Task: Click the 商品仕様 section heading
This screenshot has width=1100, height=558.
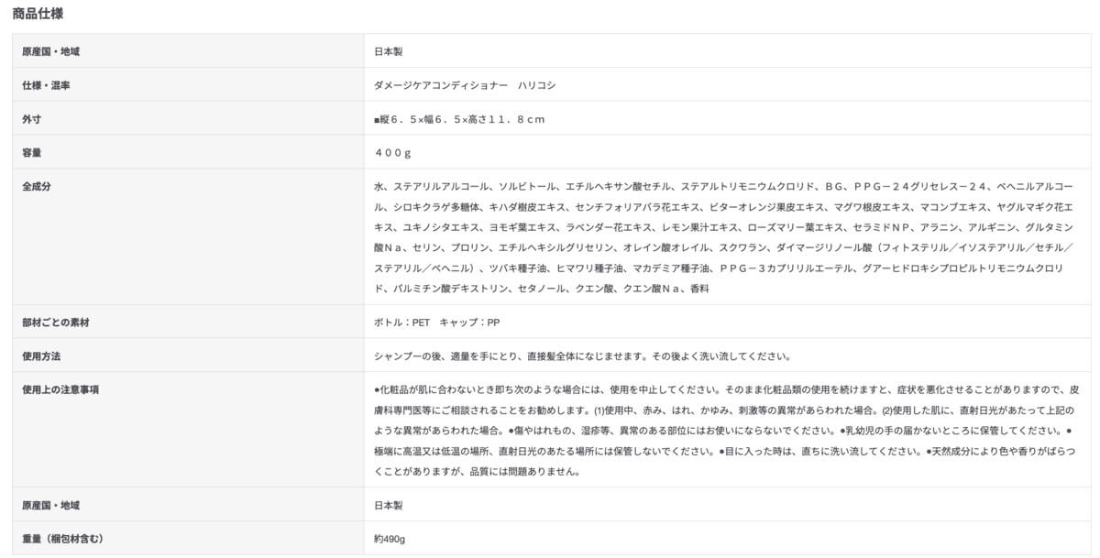Action: click(x=38, y=14)
